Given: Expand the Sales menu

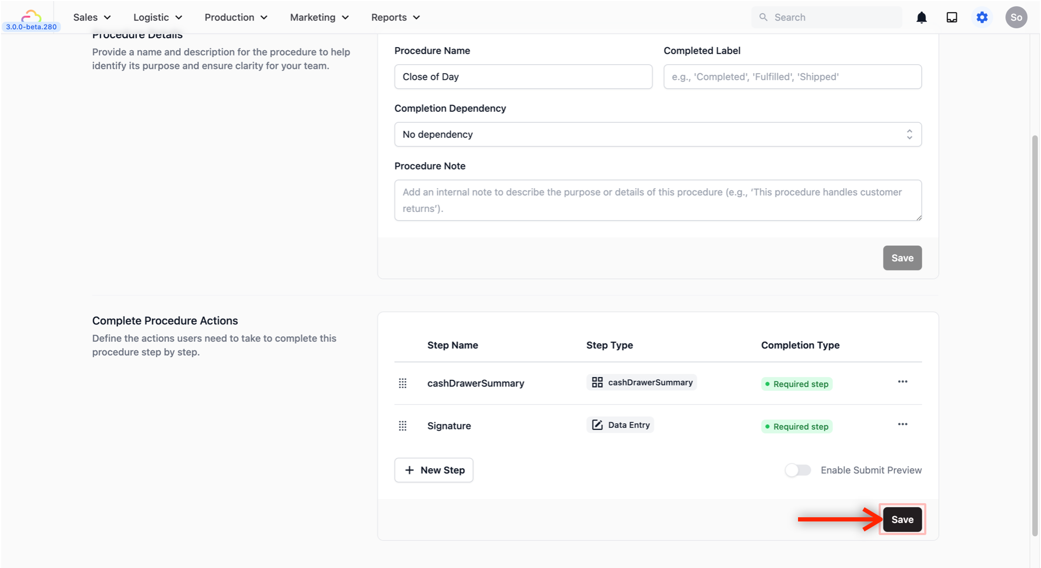Looking at the screenshot, I should tap(92, 17).
